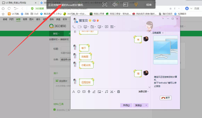Click browser home icon

tap(3, 8)
